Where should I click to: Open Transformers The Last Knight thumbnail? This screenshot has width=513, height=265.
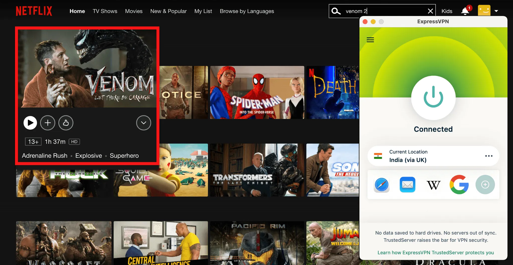point(257,170)
